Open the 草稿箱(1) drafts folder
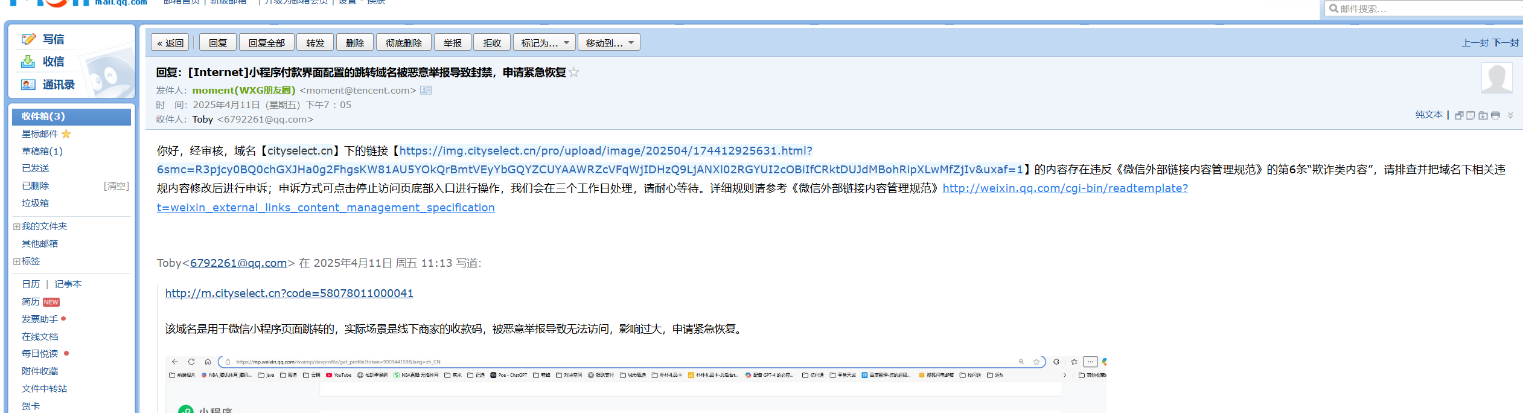 [42, 152]
